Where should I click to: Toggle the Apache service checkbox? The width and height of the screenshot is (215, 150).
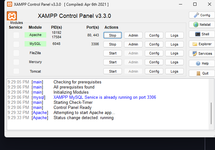pyautogui.click(x=16, y=35)
